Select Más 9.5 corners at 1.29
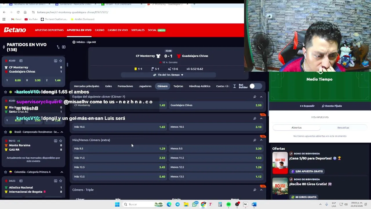This screenshot has height=209, width=371. [119, 149]
